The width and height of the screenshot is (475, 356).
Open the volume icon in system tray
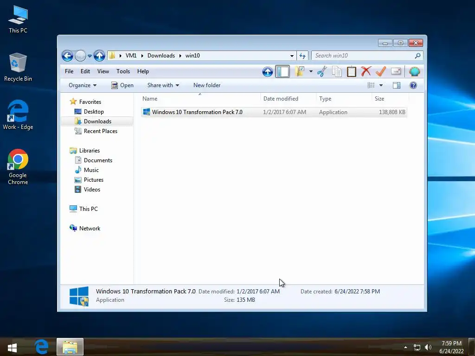click(x=428, y=347)
